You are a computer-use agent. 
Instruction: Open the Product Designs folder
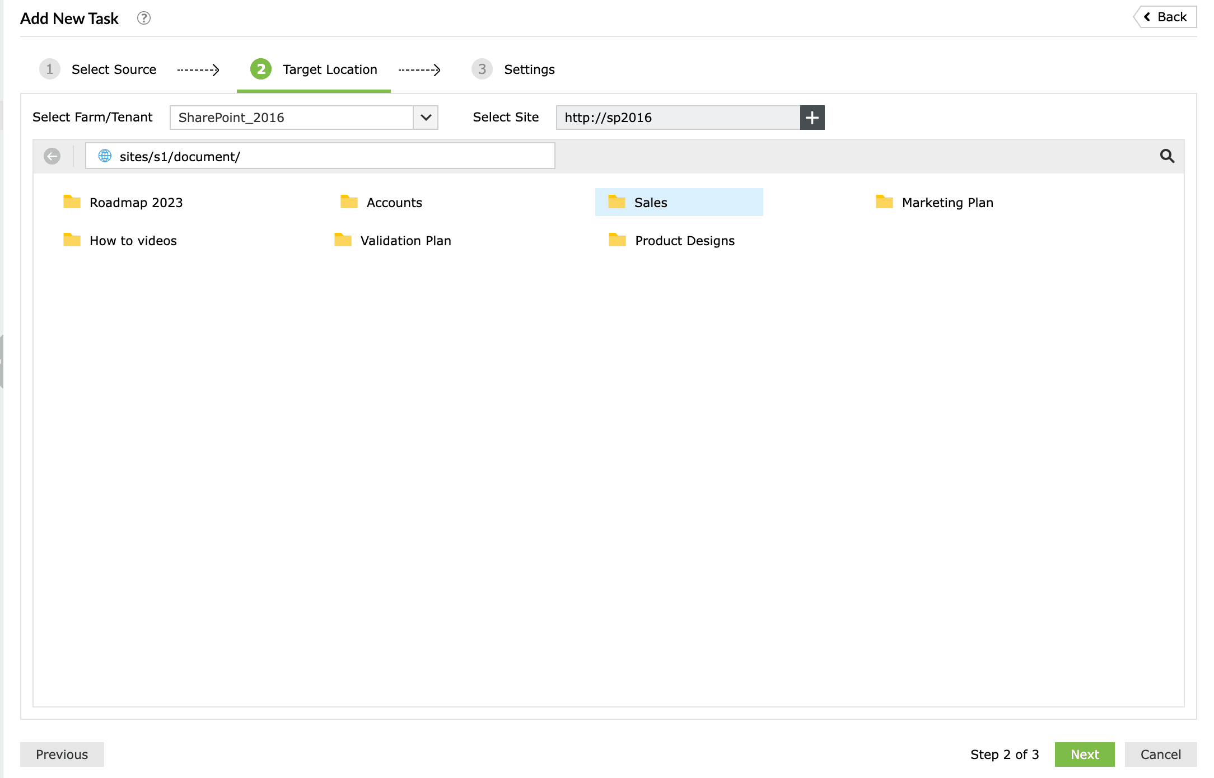(684, 241)
